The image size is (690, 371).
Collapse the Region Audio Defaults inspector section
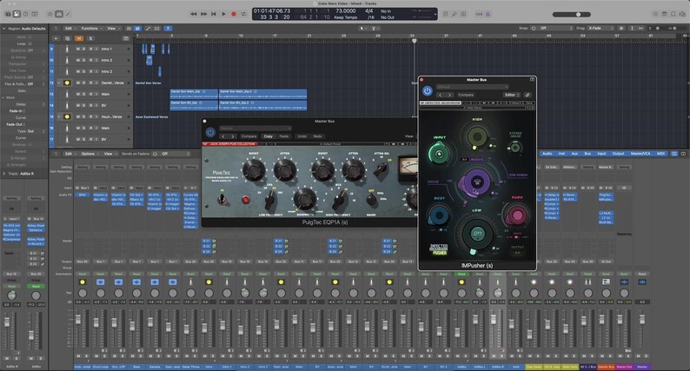(x=4, y=29)
